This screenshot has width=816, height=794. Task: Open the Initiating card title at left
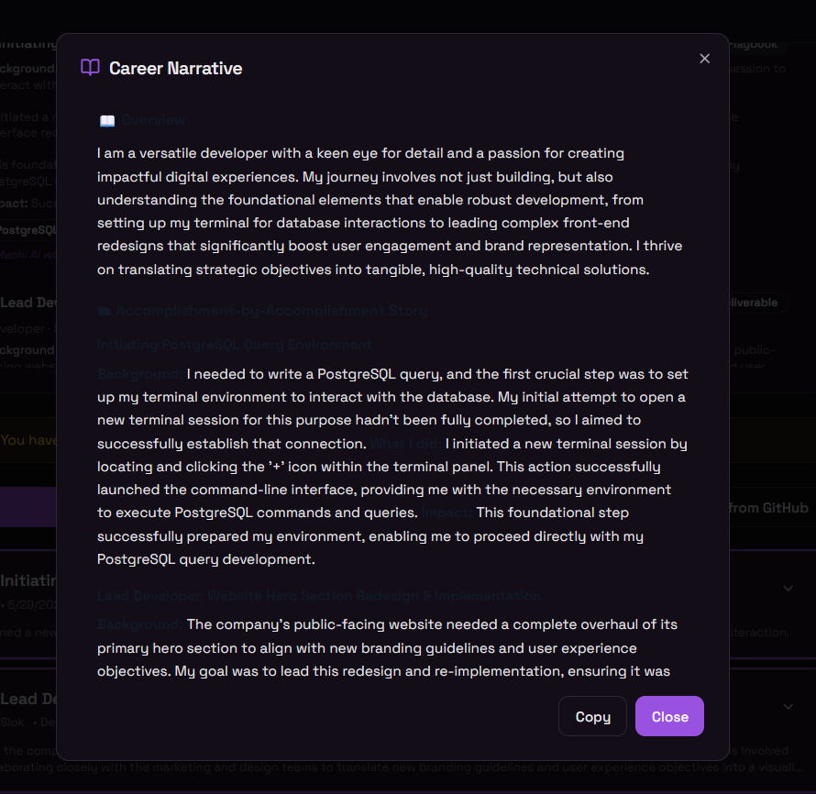click(x=28, y=580)
